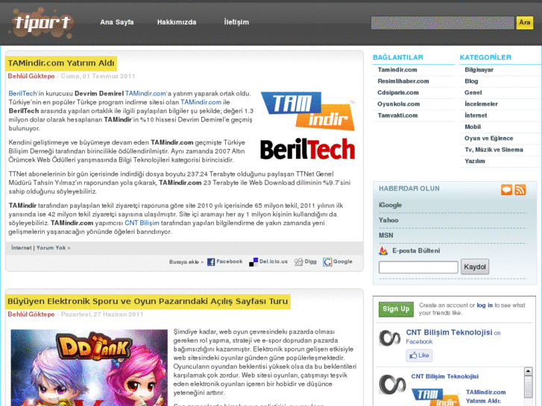Viewport: 542px width, 406px height.
Task: Click the orange RSS feed icon
Action: [x=520, y=190]
